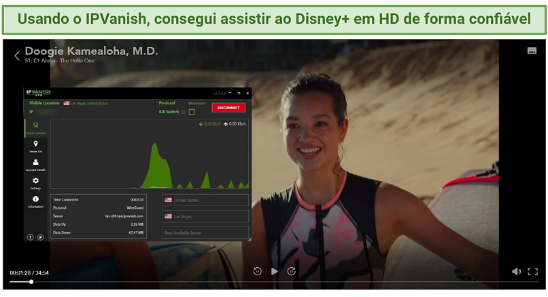
Task: Click the WireGuard protocol label at top
Action: (x=196, y=104)
